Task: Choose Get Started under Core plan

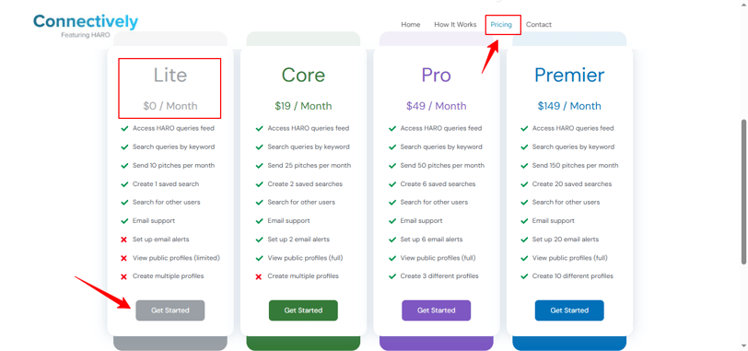Action: (303, 310)
